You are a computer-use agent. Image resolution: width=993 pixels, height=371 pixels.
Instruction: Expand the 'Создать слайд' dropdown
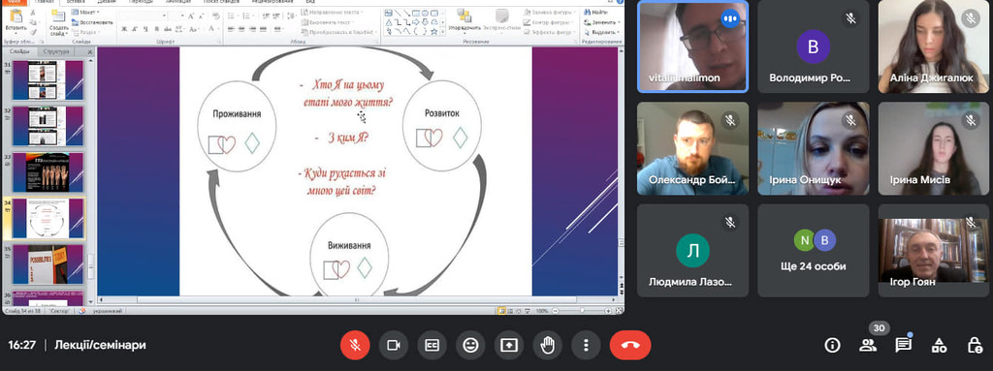click(59, 32)
